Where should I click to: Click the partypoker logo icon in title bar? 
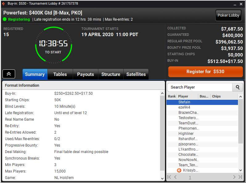tap(3, 3)
